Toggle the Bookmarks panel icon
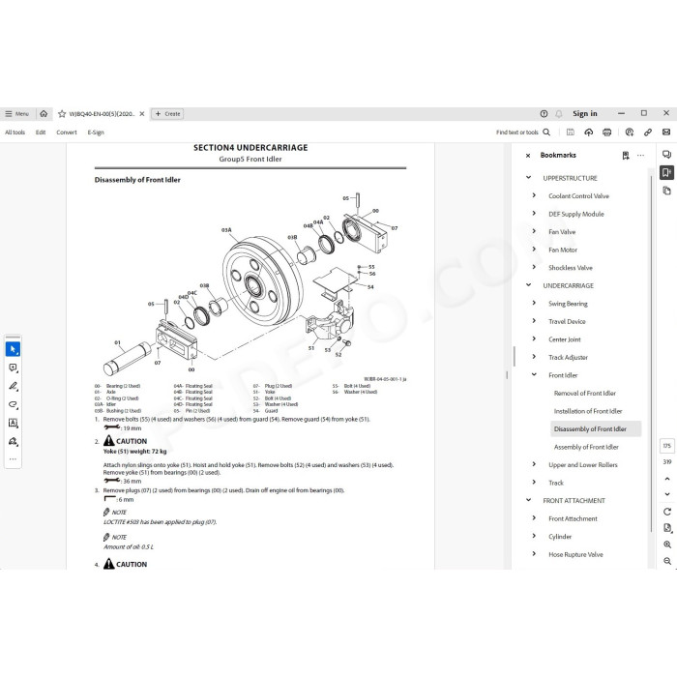Screen dimensions: 677x677 (x=666, y=173)
